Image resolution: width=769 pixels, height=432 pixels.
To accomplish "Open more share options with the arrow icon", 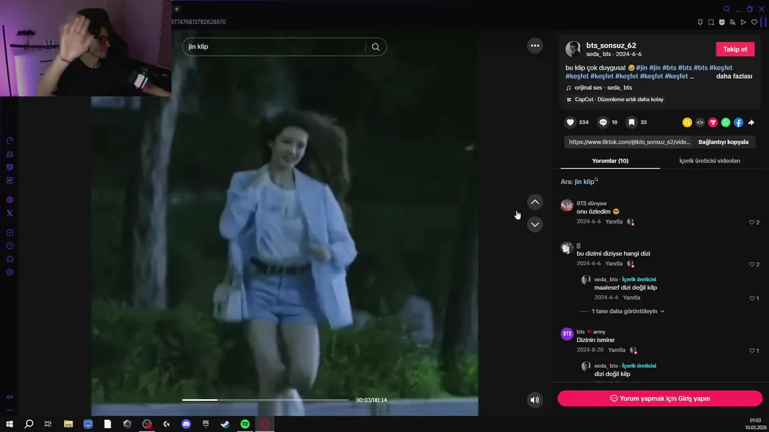I will pyautogui.click(x=751, y=122).
